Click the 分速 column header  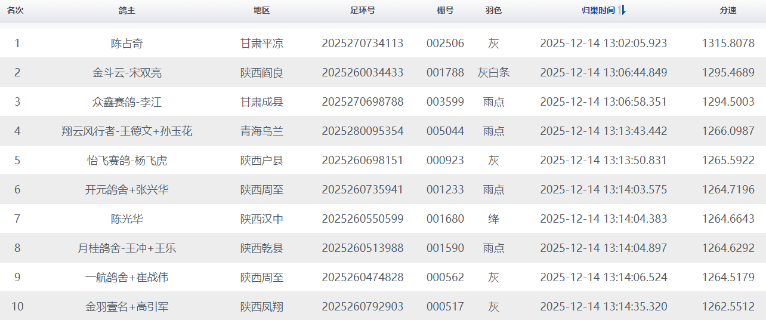tap(728, 11)
